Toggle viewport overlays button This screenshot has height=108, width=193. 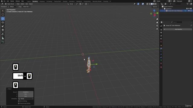(143, 4)
